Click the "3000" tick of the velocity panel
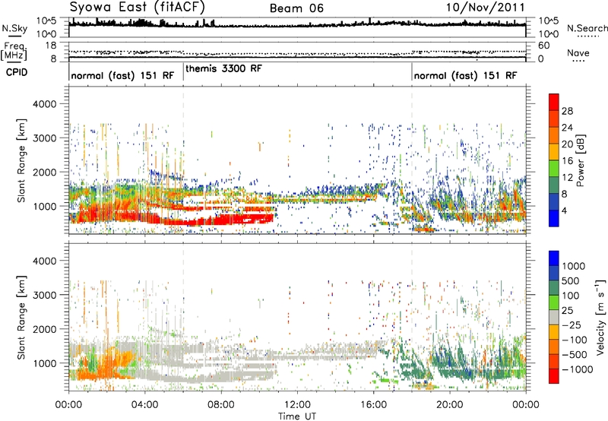This screenshot has width=608, height=421. click(x=44, y=295)
